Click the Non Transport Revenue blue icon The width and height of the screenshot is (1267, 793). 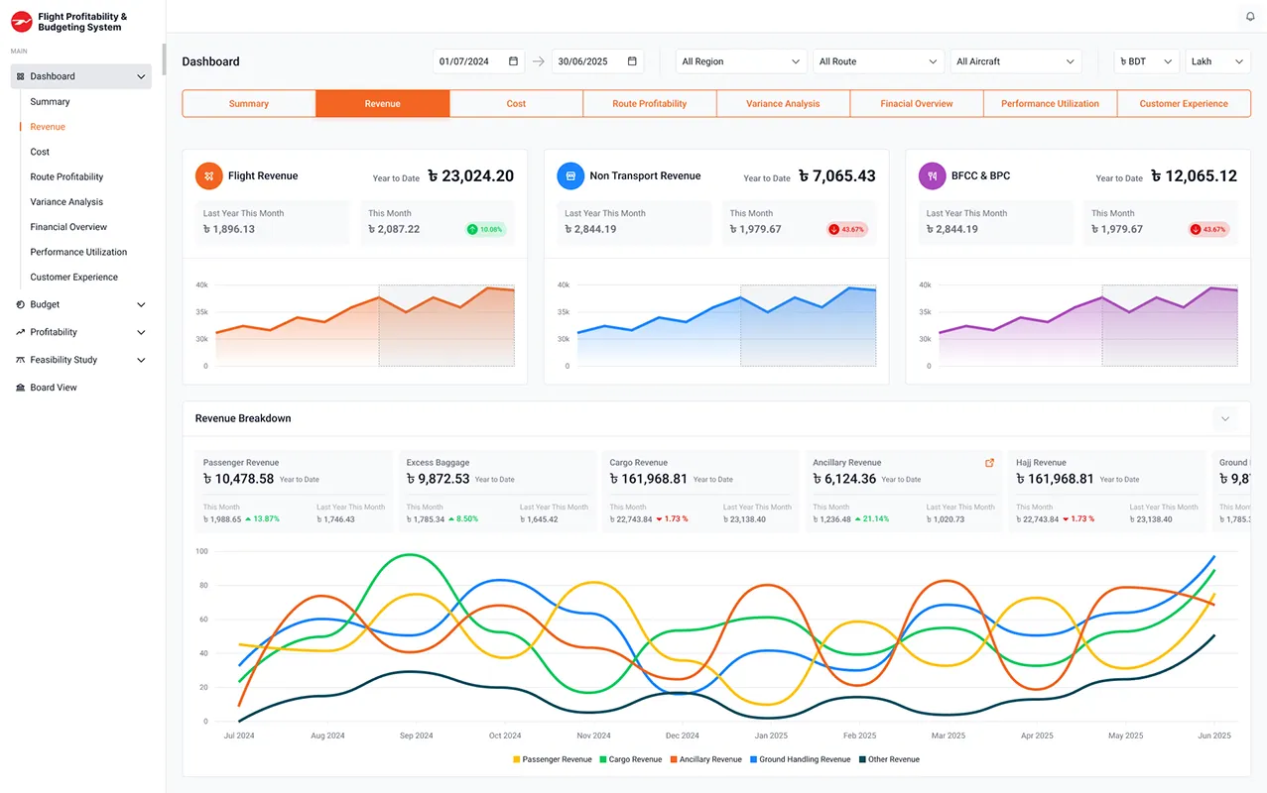pos(570,176)
